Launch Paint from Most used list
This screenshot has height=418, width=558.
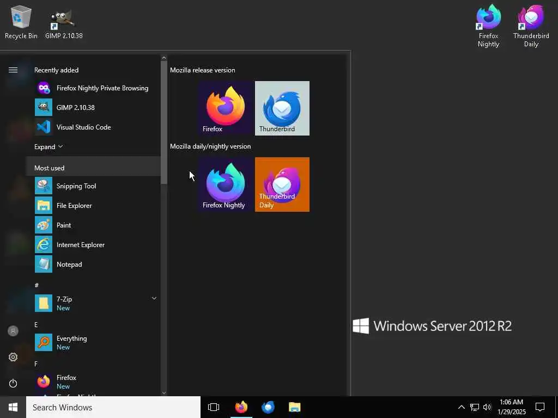pyautogui.click(x=93, y=225)
